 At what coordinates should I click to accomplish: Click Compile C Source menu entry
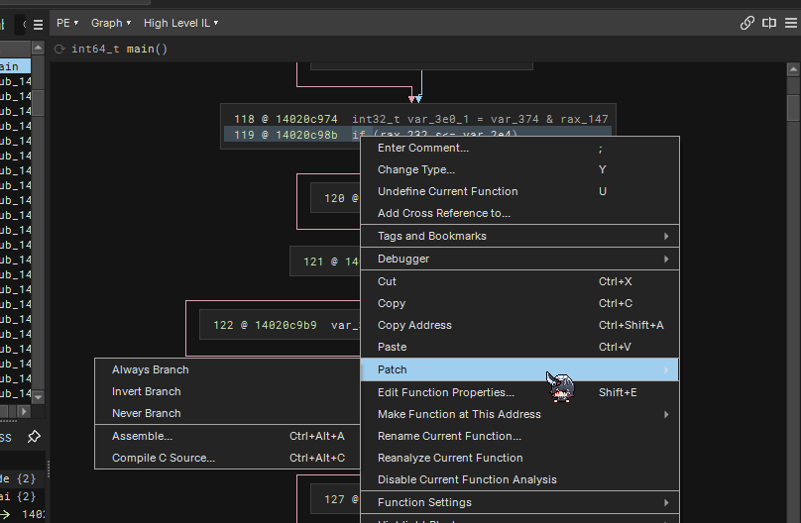pos(164,458)
